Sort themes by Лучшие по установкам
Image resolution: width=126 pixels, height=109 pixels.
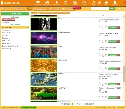(62, 13)
